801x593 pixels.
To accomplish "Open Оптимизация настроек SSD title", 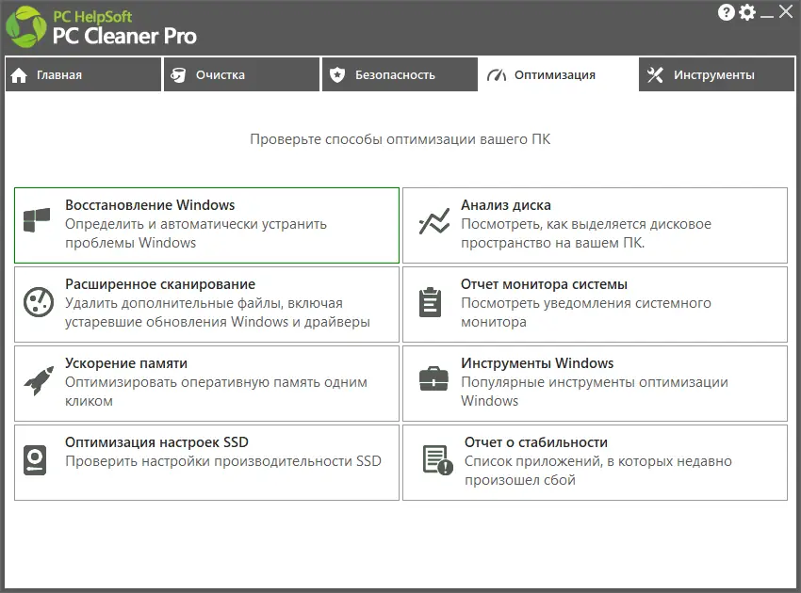I will coord(156,442).
